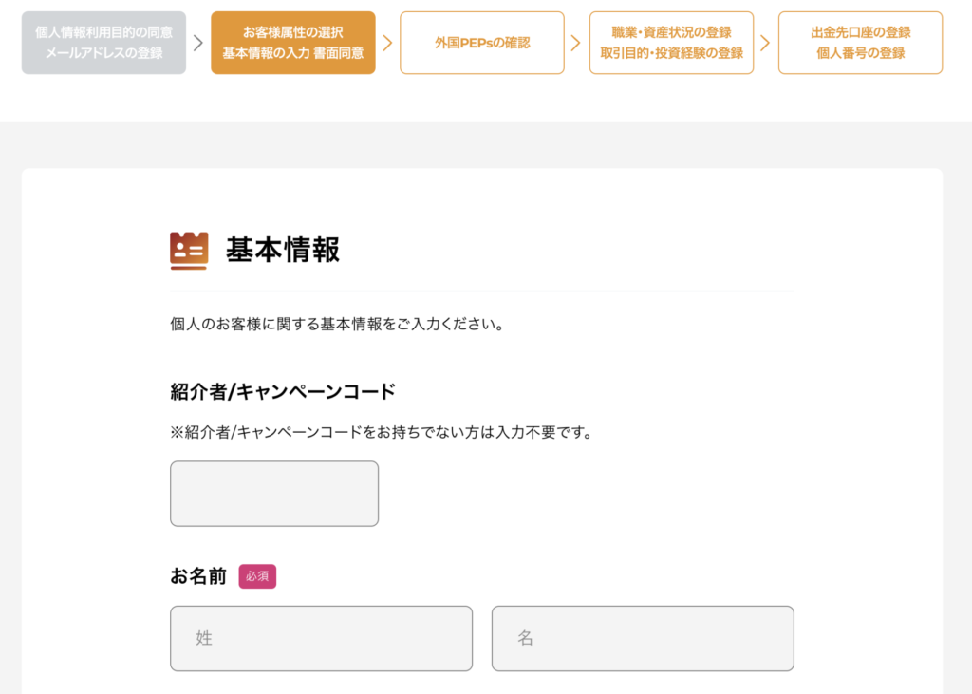
Task: Click the arrow after the gray first step
Action: point(197,43)
